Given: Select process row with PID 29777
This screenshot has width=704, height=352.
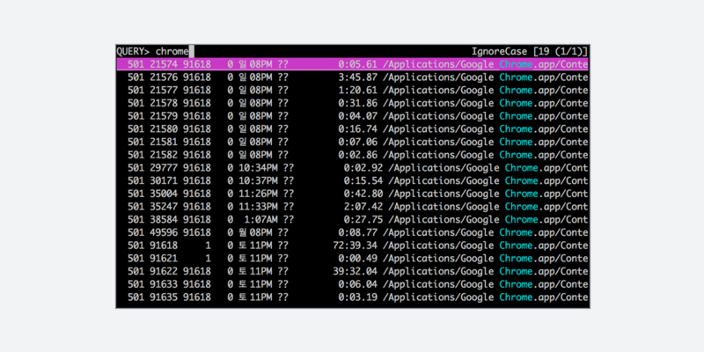Looking at the screenshot, I should click(353, 168).
